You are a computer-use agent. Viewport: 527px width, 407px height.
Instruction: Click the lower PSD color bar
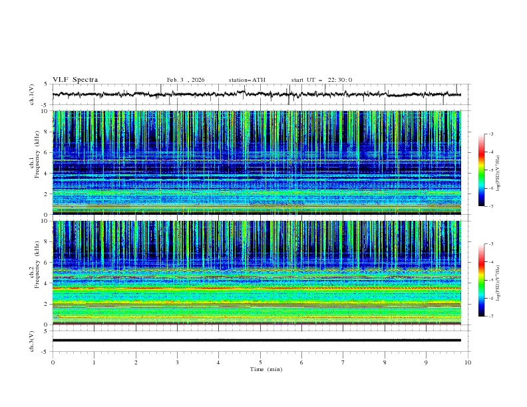[x=481, y=280]
